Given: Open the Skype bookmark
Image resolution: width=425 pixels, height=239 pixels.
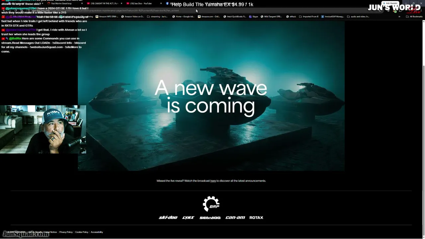Looking at the screenshot, I should (253, 17).
